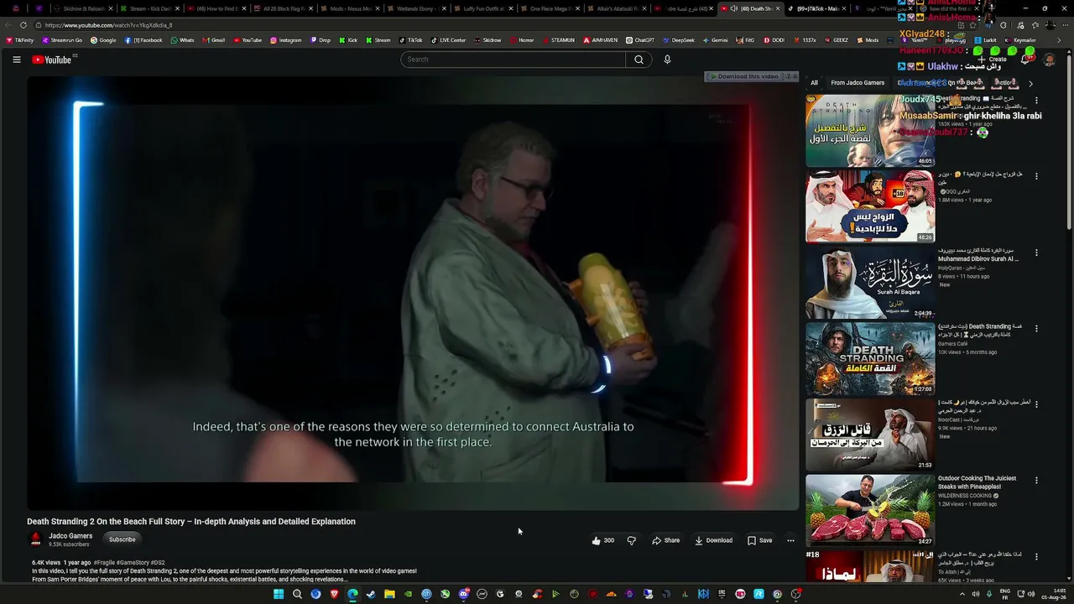This screenshot has width=1074, height=604.
Task: Click the Outdoor Cooking The Juiciest Steaks title
Action: coord(977,482)
